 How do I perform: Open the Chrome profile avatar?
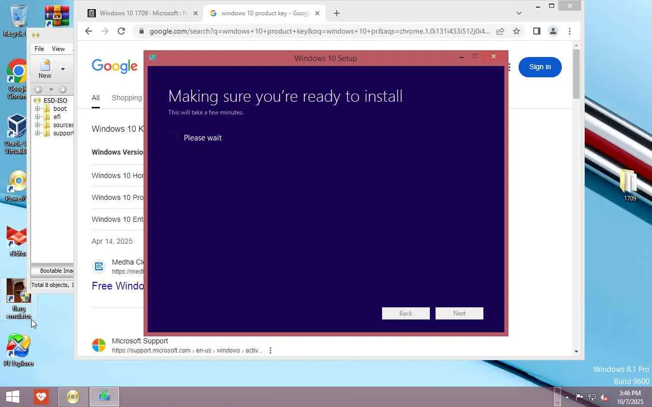tap(553, 31)
